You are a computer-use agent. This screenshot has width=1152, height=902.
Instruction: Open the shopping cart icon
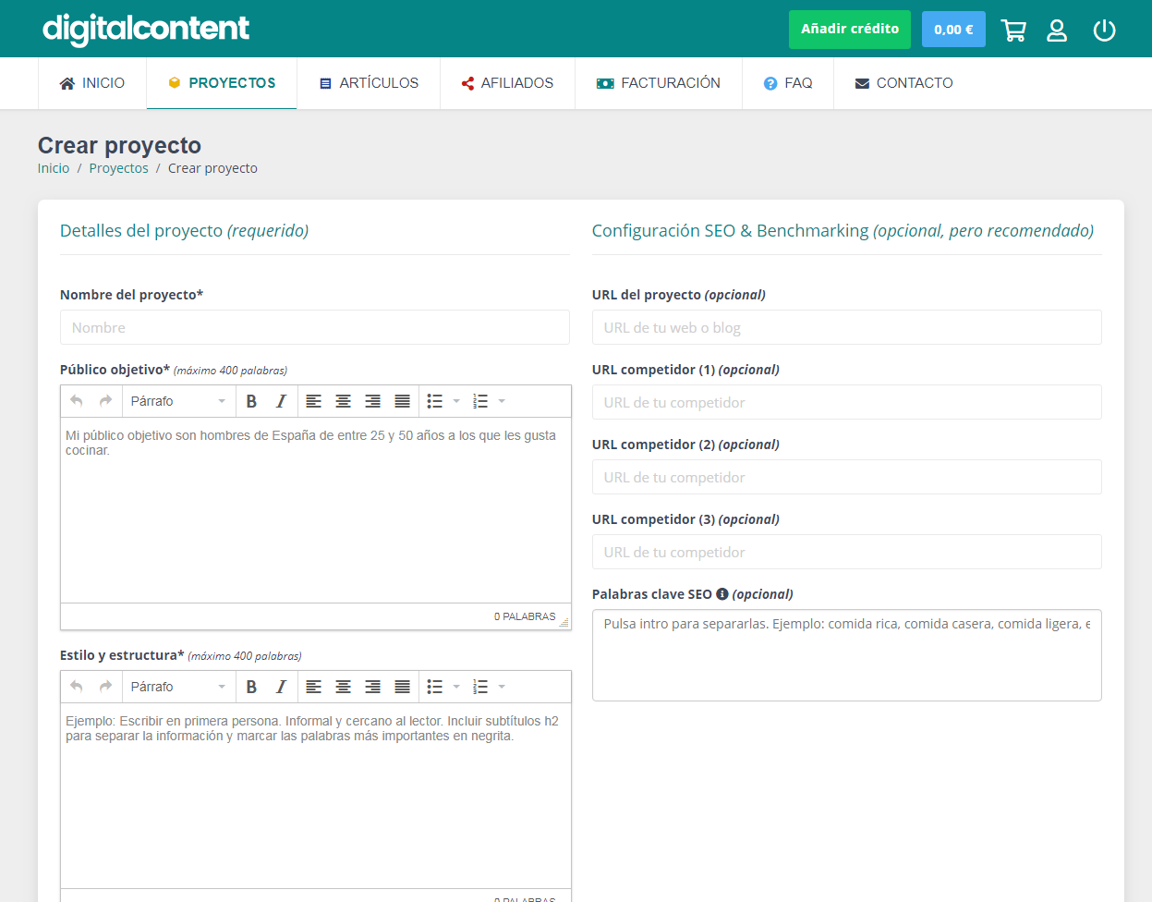(1013, 30)
